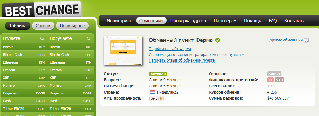Open the Помощь menu item
The width and height of the screenshot is (319, 116).
[252, 21]
